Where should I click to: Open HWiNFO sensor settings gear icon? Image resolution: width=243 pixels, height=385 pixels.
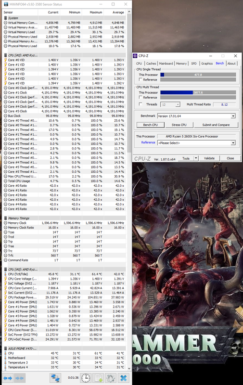pyautogui.click(x=111, y=378)
